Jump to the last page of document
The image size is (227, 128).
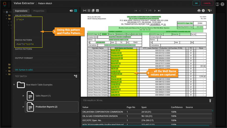[159, 11]
